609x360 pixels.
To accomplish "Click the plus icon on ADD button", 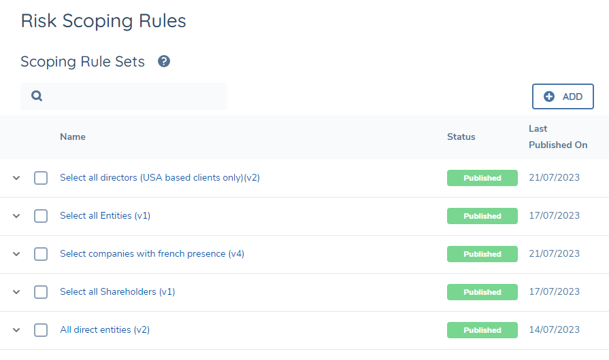I will 549,96.
